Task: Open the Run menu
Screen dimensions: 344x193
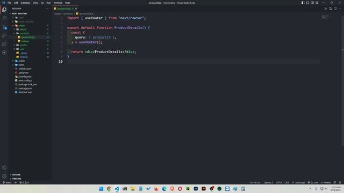Action: [48, 3]
